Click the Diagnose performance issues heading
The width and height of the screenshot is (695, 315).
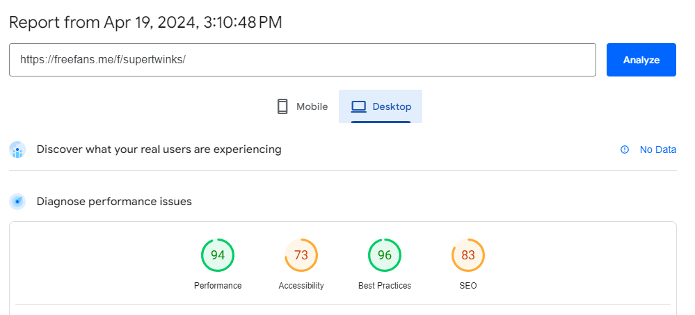114,202
